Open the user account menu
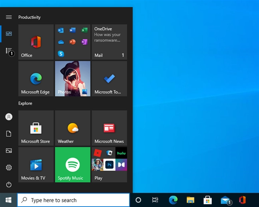 tap(9, 117)
